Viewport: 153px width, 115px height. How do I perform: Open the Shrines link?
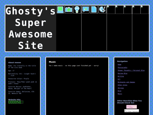click(x=121, y=88)
